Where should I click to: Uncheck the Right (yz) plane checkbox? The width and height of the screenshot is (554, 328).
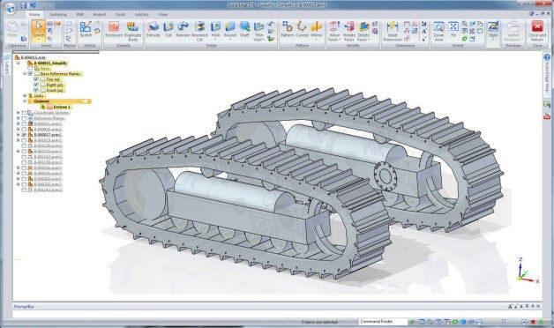[36, 85]
